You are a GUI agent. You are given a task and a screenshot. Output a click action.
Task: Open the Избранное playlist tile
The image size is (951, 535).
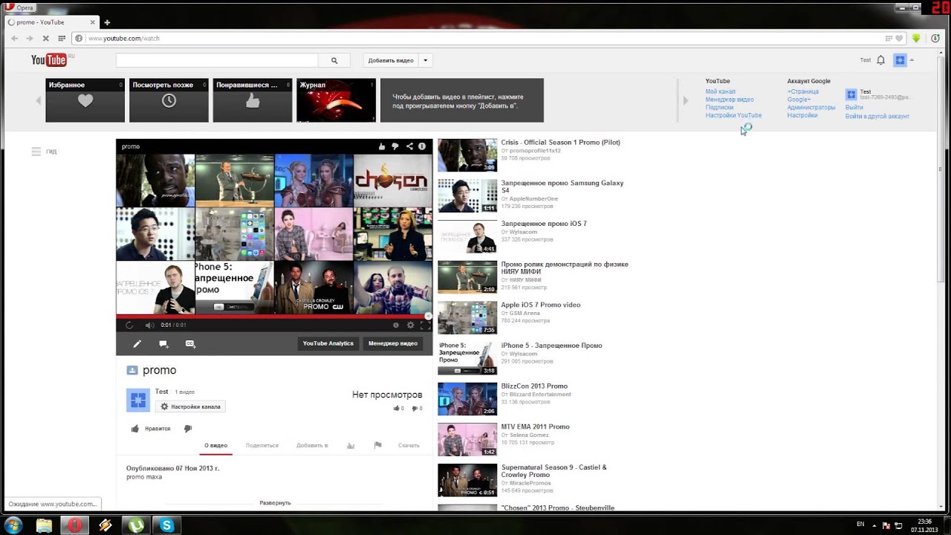(x=85, y=100)
